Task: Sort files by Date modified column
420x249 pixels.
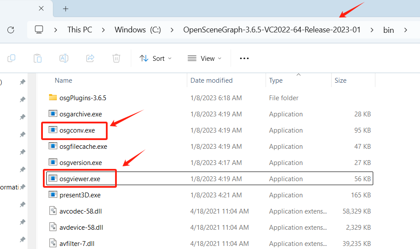Action: click(x=212, y=81)
